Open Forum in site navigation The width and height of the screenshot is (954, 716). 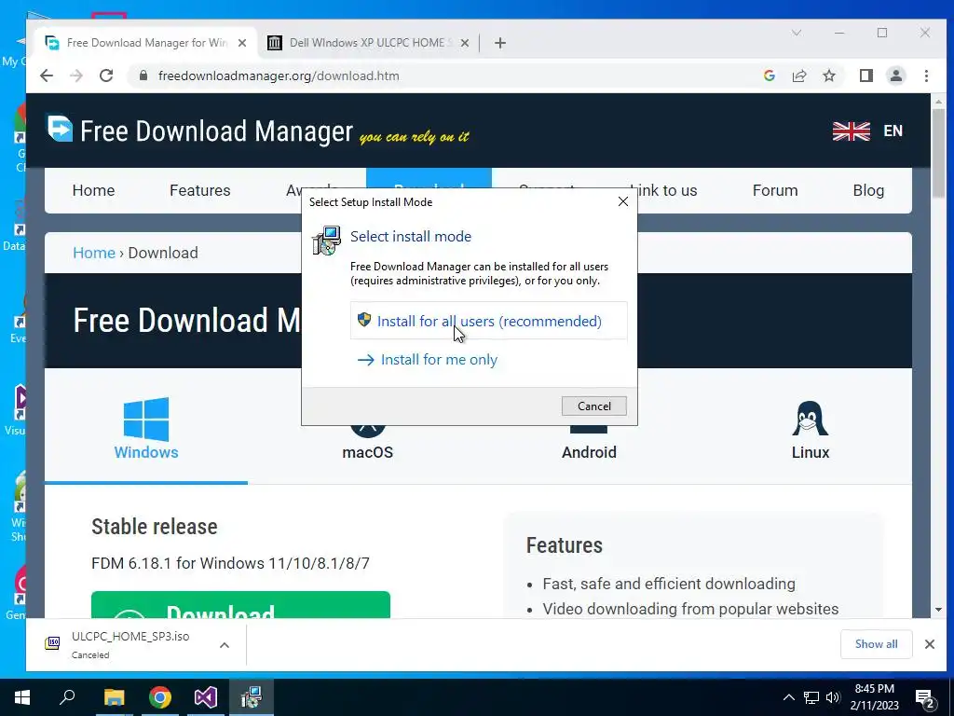774,190
